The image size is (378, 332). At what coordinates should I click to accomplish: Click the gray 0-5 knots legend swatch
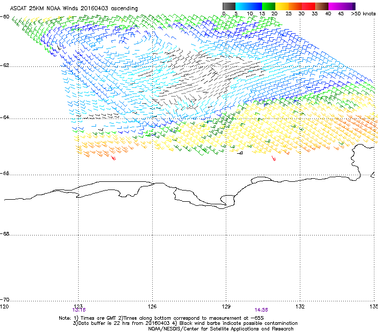229,6
